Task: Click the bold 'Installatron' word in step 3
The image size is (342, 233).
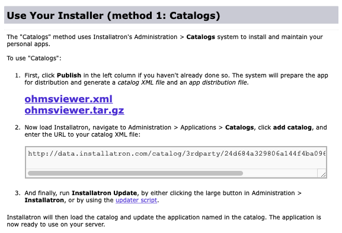Action: (x=44, y=200)
